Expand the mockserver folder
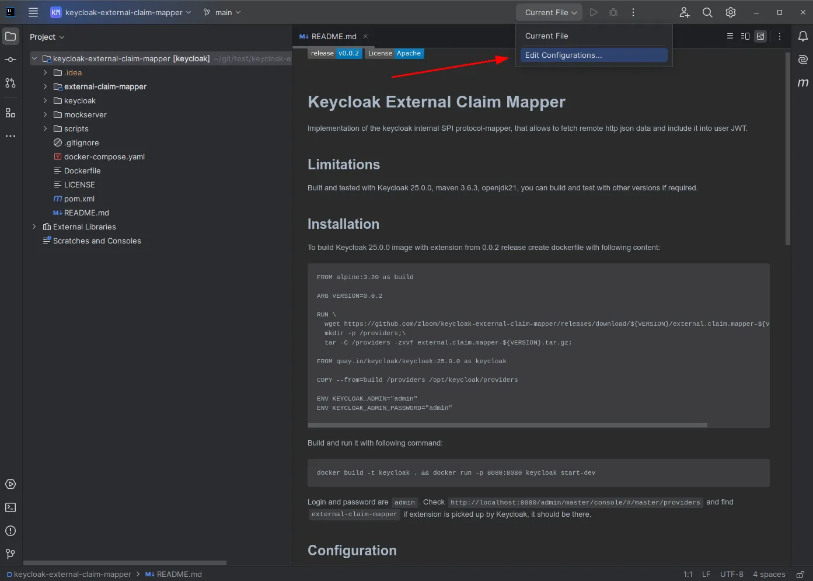Image resolution: width=813 pixels, height=581 pixels. (44, 114)
